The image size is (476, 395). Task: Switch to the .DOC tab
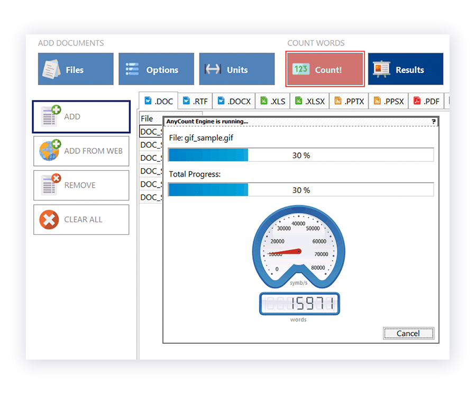(159, 101)
